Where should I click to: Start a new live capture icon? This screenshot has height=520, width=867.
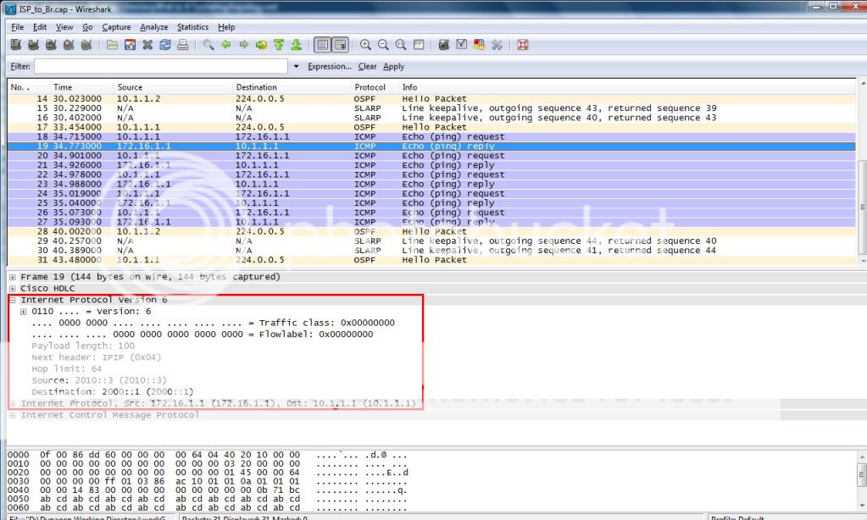click(x=51, y=45)
